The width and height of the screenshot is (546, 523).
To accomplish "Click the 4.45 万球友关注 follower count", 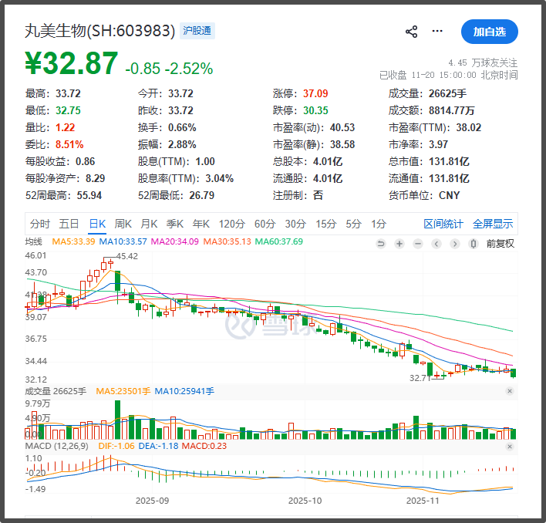I will tap(483, 63).
